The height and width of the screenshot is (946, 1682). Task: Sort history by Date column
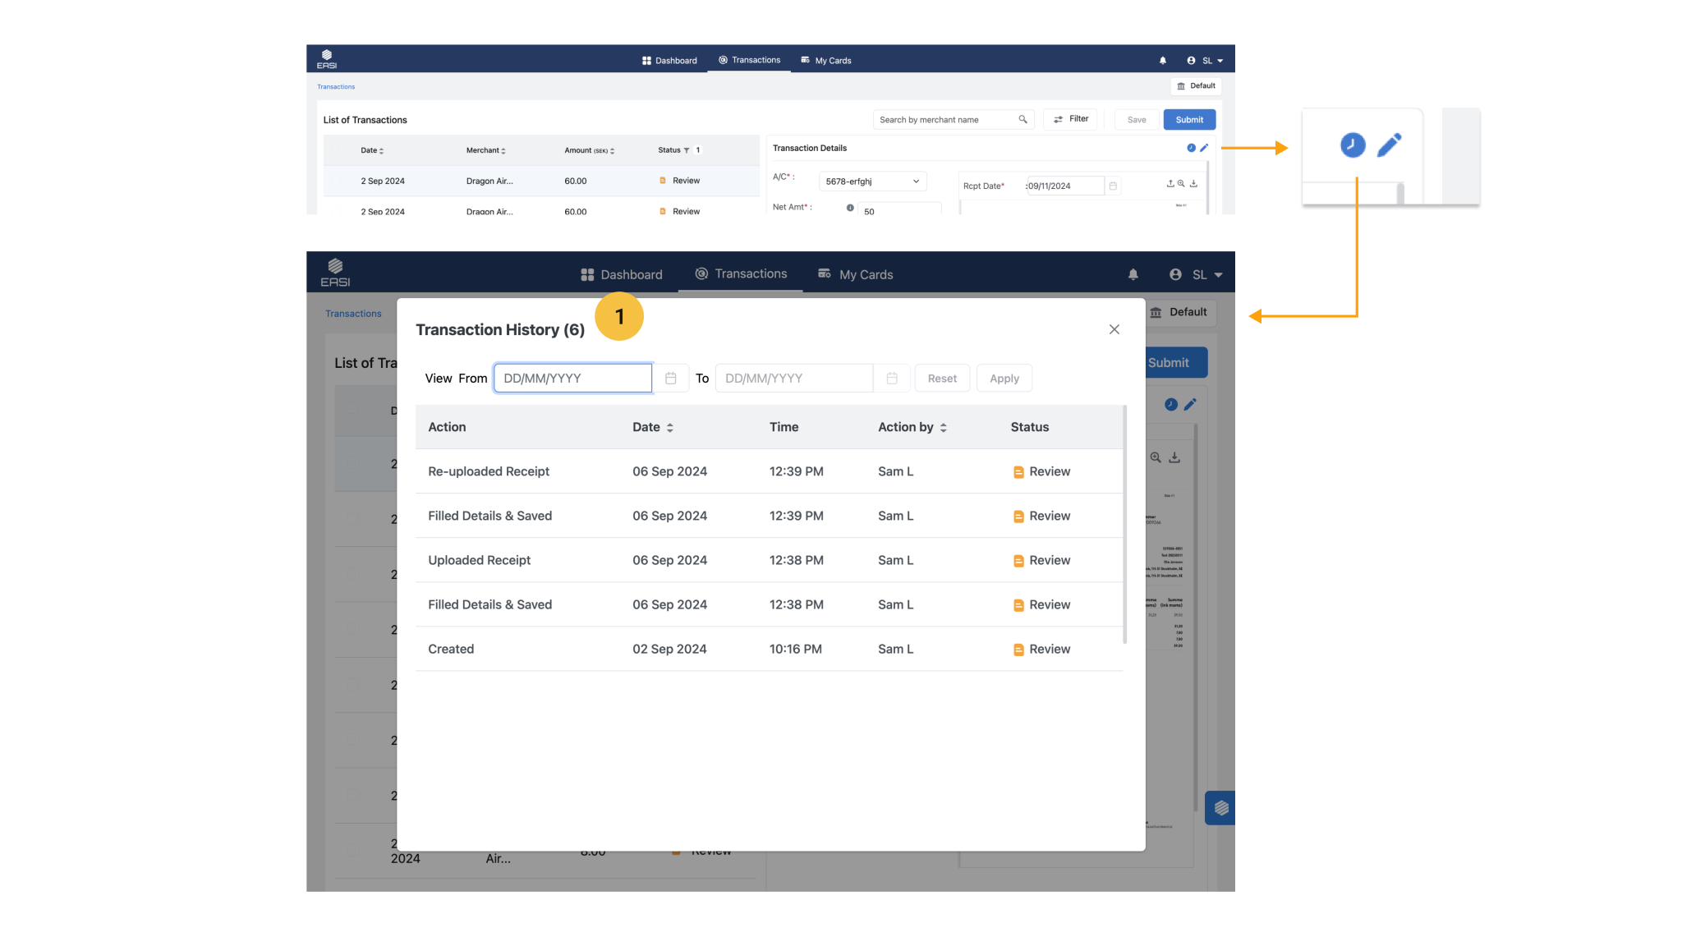coord(669,428)
